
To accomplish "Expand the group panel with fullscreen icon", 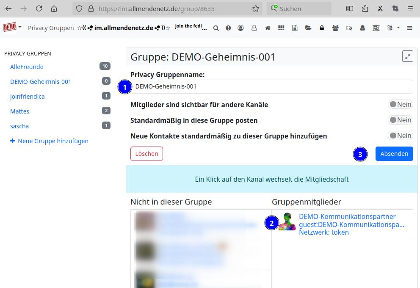I will [407, 56].
